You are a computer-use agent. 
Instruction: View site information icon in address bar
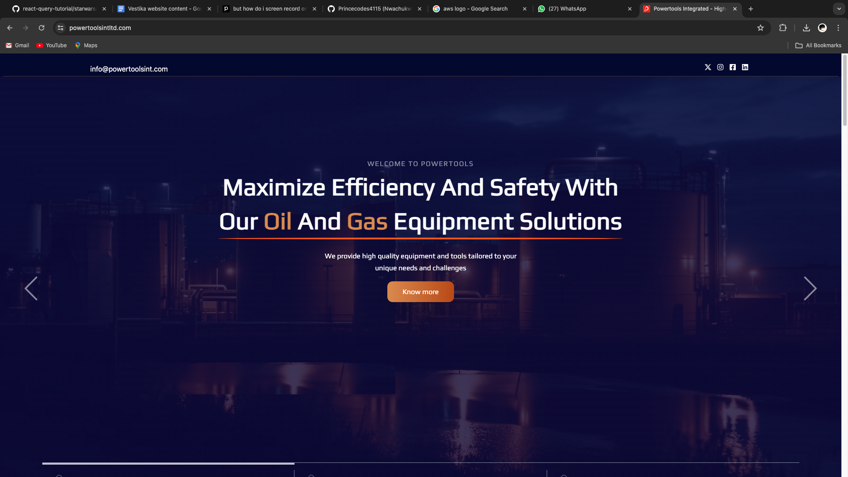pyautogui.click(x=61, y=28)
